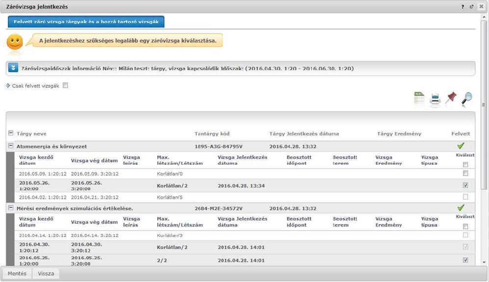Open help with the question mark icon
The width and height of the screenshot is (489, 282).
(463, 6)
